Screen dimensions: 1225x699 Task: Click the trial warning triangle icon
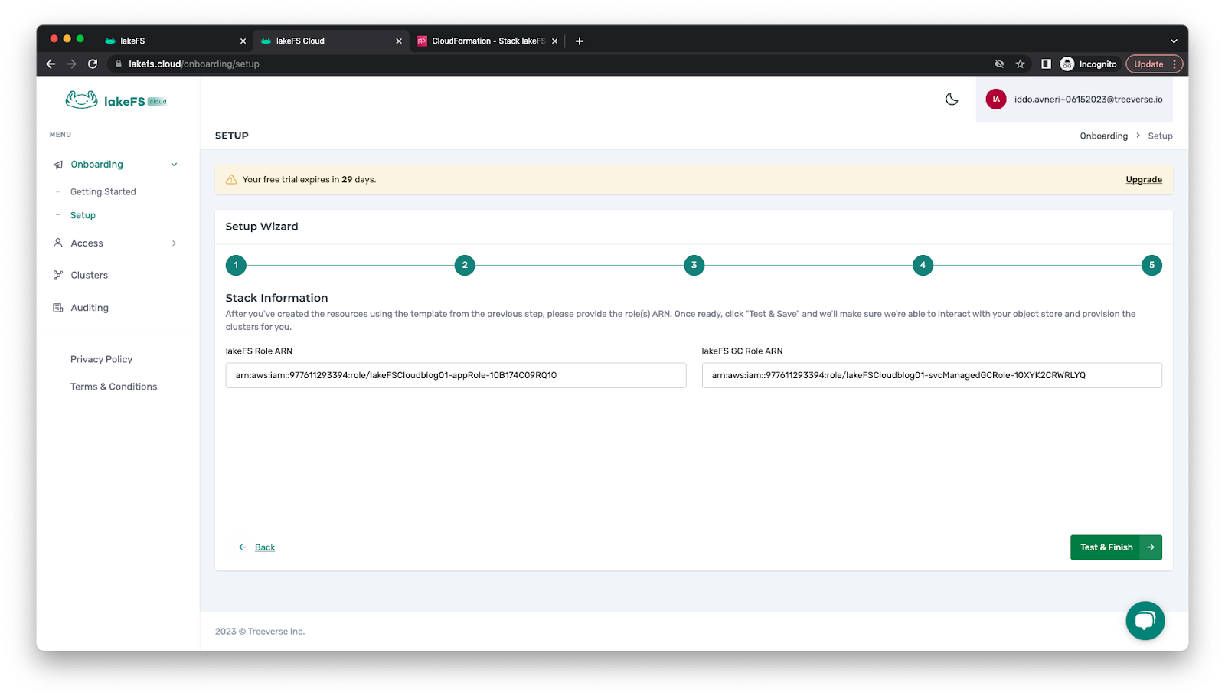click(x=231, y=179)
